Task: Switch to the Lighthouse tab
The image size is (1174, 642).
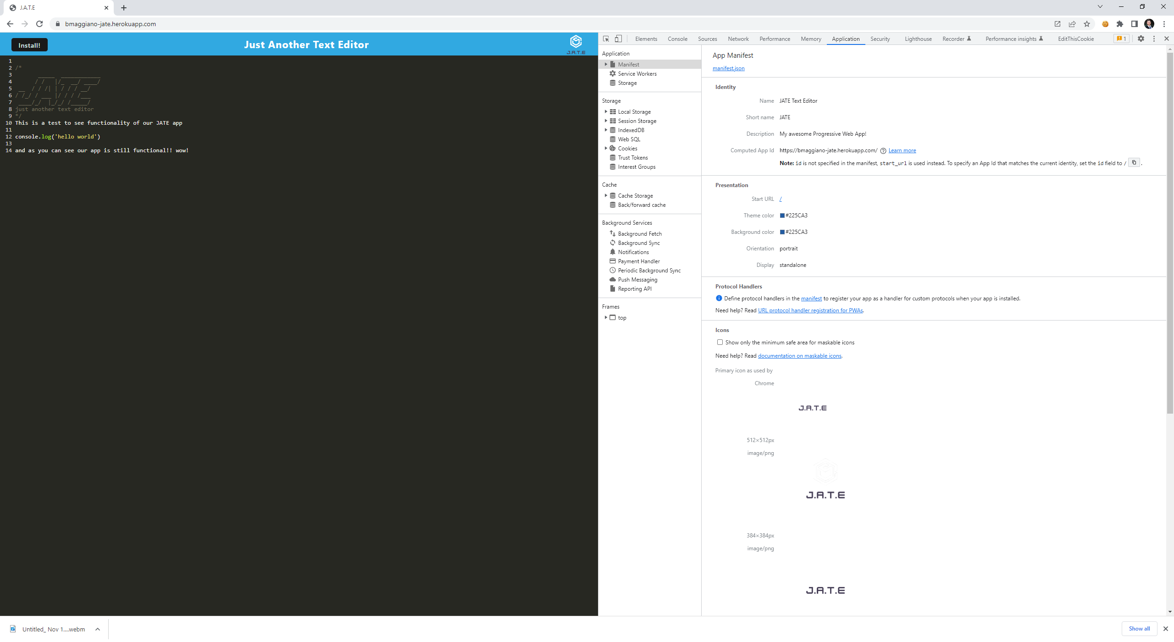Action: pyautogui.click(x=918, y=39)
